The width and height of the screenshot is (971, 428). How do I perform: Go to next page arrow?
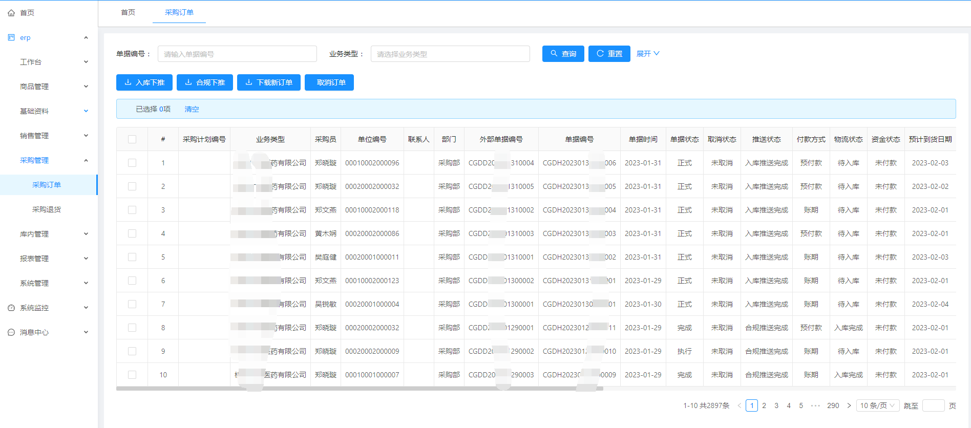click(x=849, y=405)
